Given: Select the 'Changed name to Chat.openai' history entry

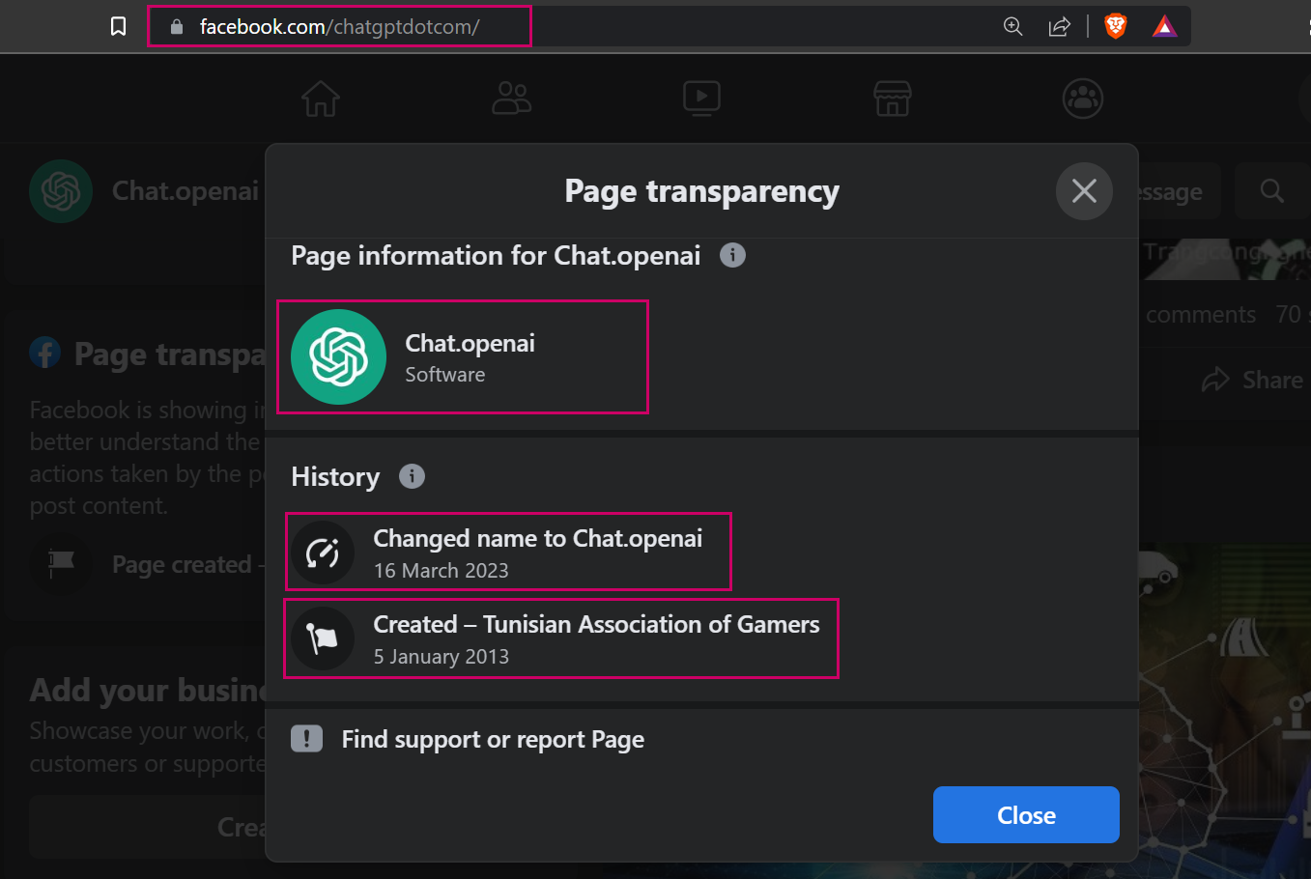Looking at the screenshot, I should pyautogui.click(x=508, y=552).
